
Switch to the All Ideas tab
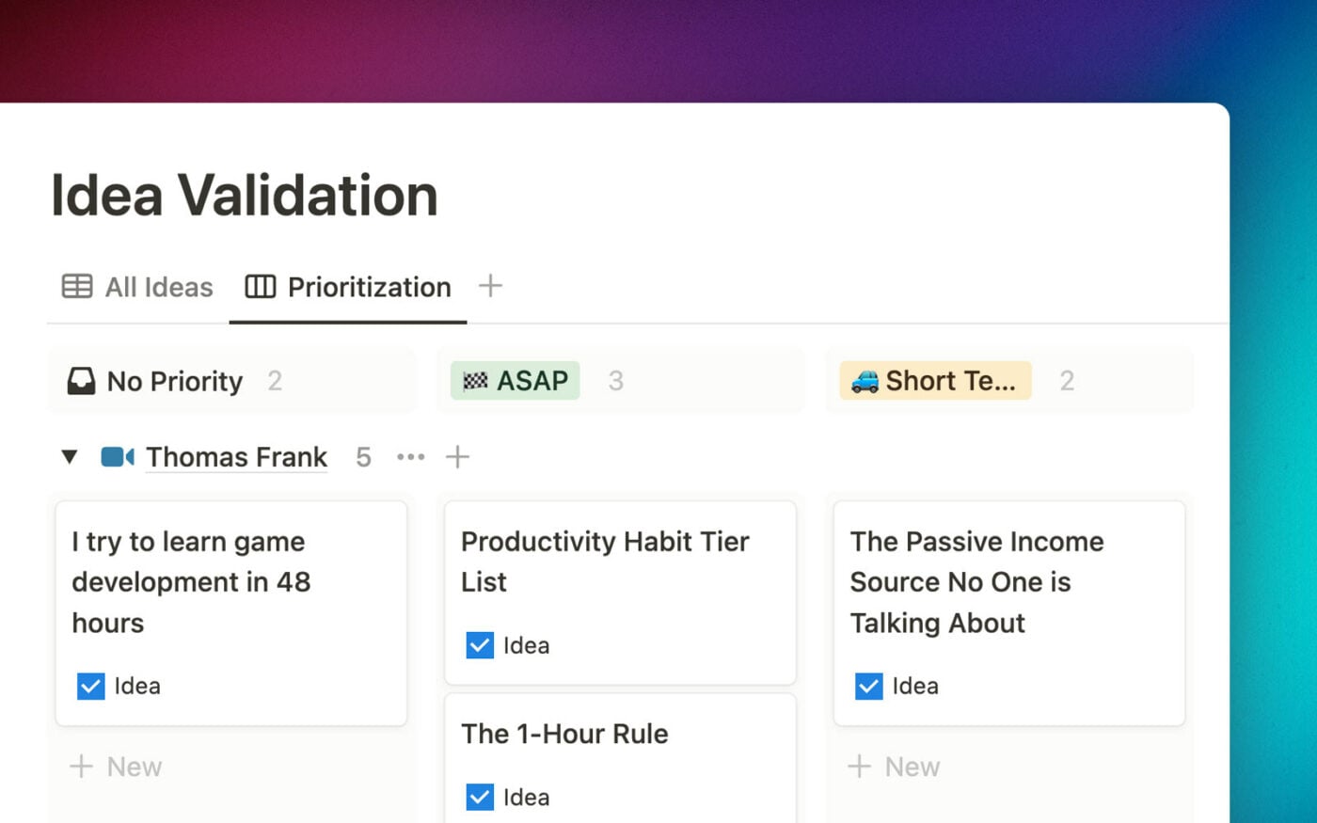tap(158, 287)
